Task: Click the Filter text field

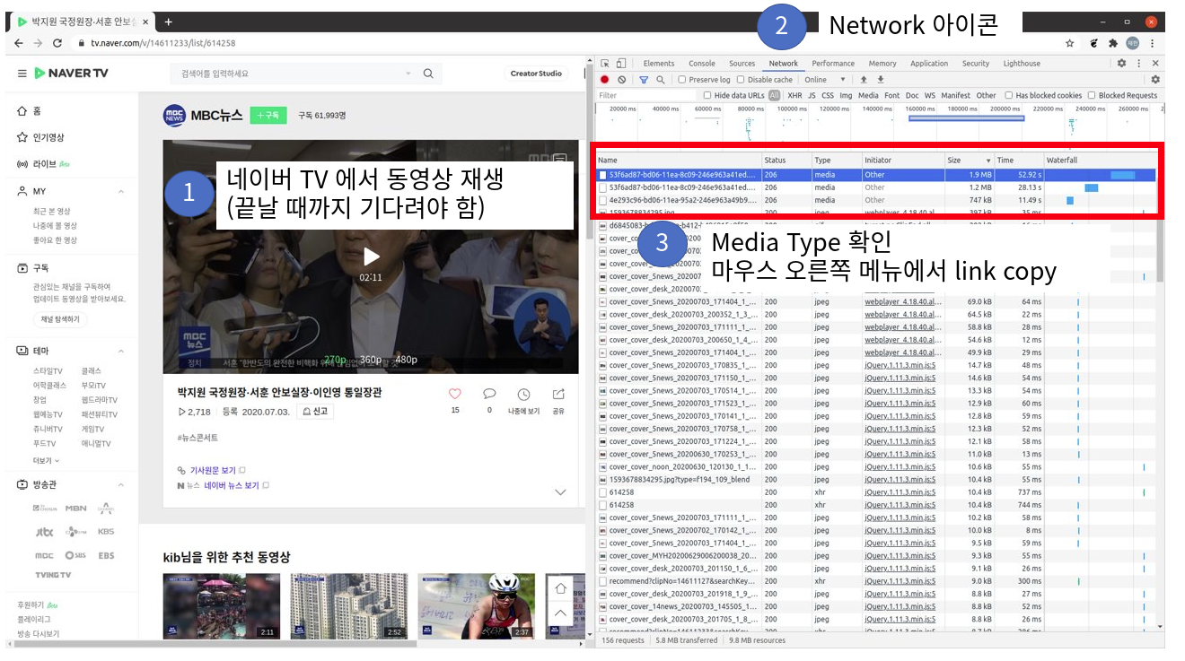Action: [646, 95]
